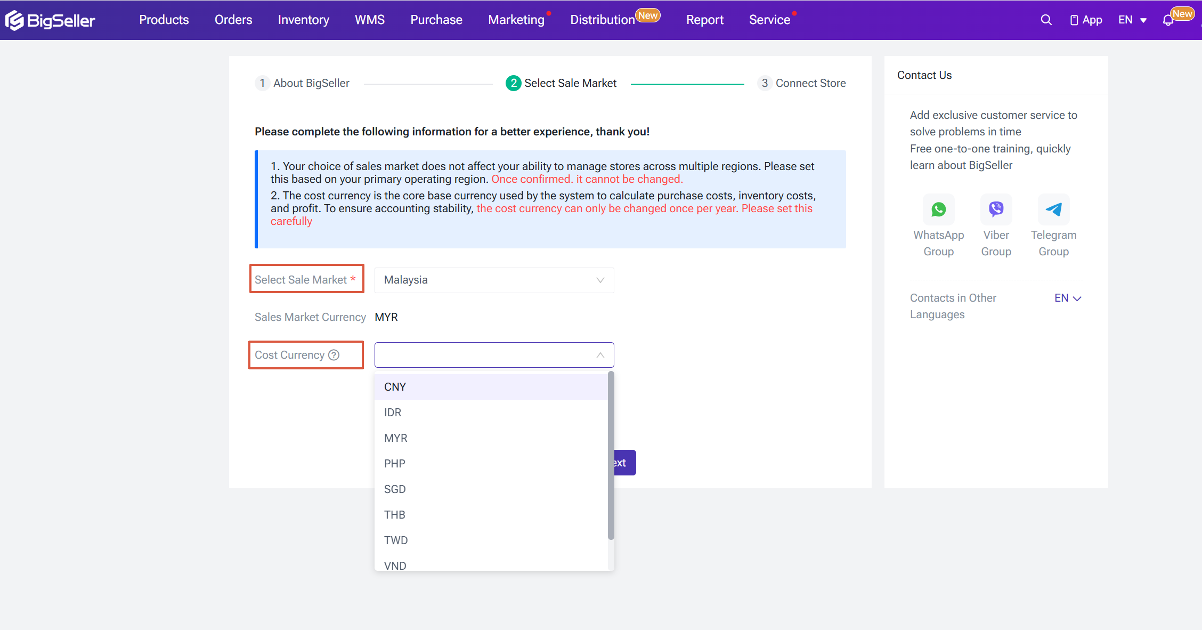Click the Contact Us heading
This screenshot has width=1202, height=630.
(924, 75)
